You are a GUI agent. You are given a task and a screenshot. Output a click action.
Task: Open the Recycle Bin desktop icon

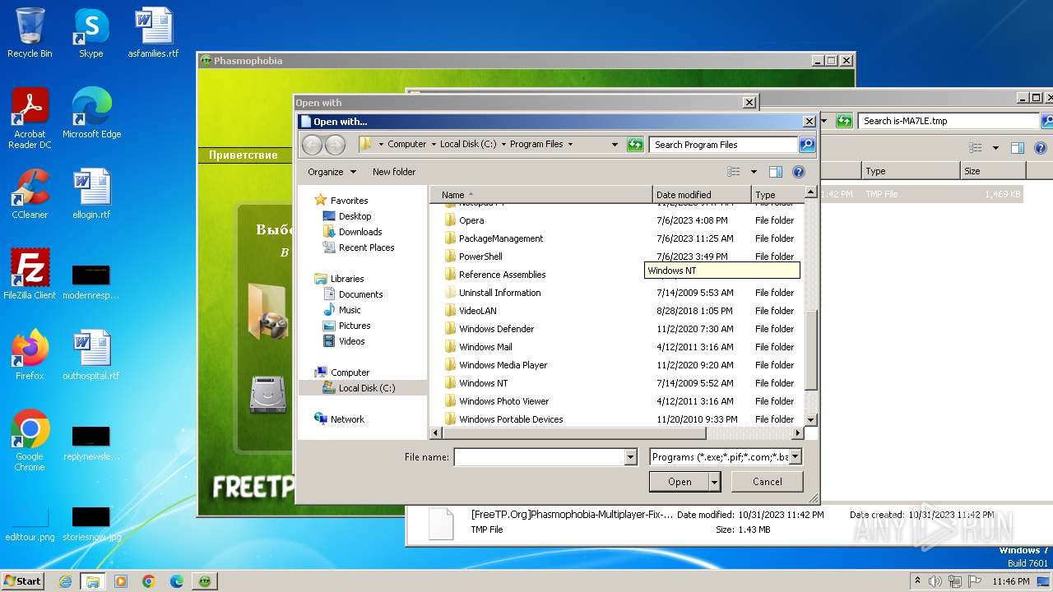coord(30,34)
